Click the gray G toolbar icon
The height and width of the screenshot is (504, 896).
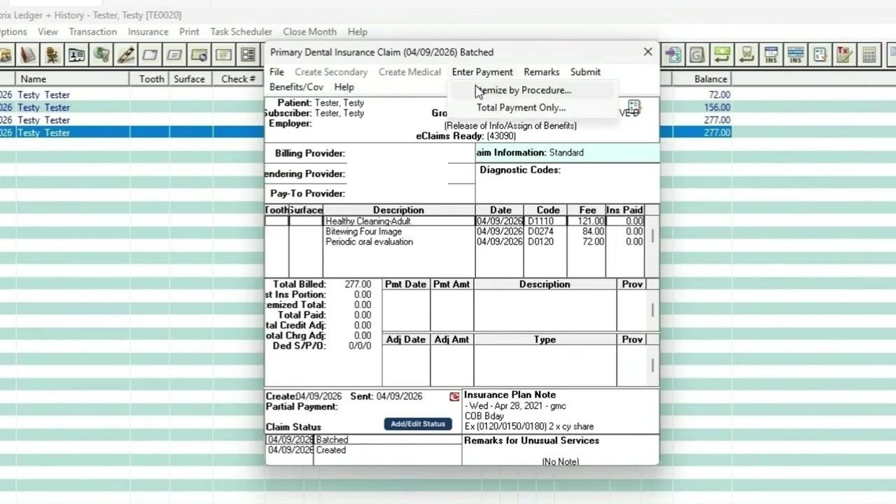coord(697,55)
